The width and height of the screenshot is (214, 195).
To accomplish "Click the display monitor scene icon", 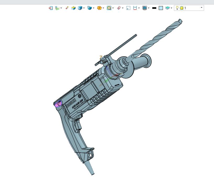I will 145,8.
